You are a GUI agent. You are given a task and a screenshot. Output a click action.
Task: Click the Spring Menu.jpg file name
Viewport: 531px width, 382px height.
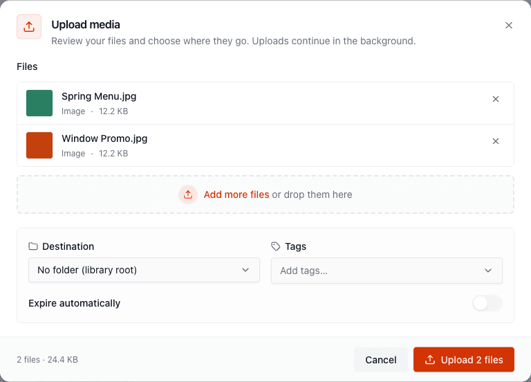99,97
